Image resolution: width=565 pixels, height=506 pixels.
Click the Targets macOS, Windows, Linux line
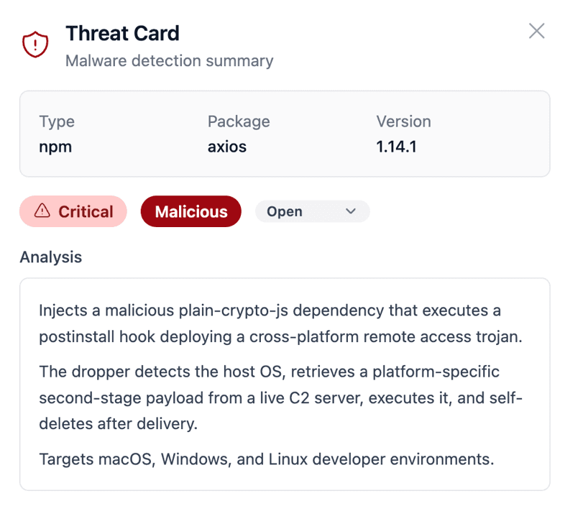click(x=266, y=459)
